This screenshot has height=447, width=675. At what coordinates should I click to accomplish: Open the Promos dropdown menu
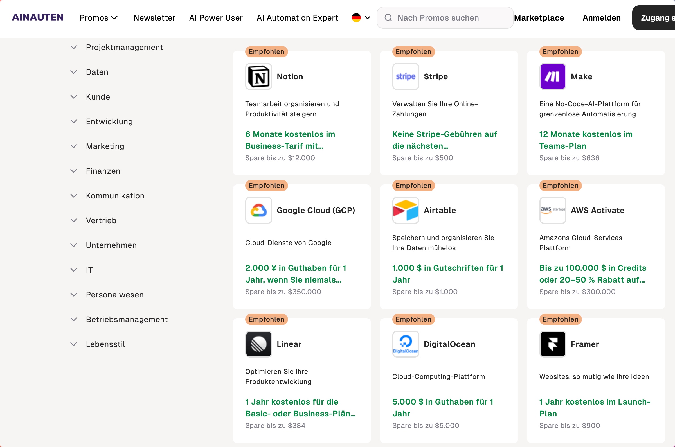pos(98,18)
